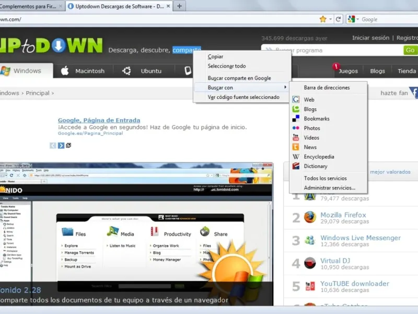Click the Flickr Photos icon
The height and width of the screenshot is (314, 418).
[296, 128]
